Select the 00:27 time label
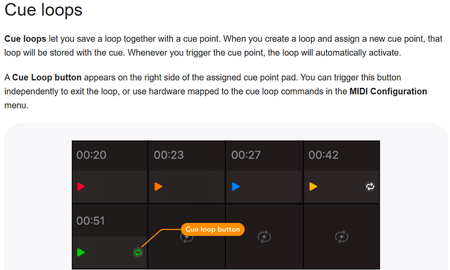The height and width of the screenshot is (270, 450). pyautogui.click(x=246, y=155)
